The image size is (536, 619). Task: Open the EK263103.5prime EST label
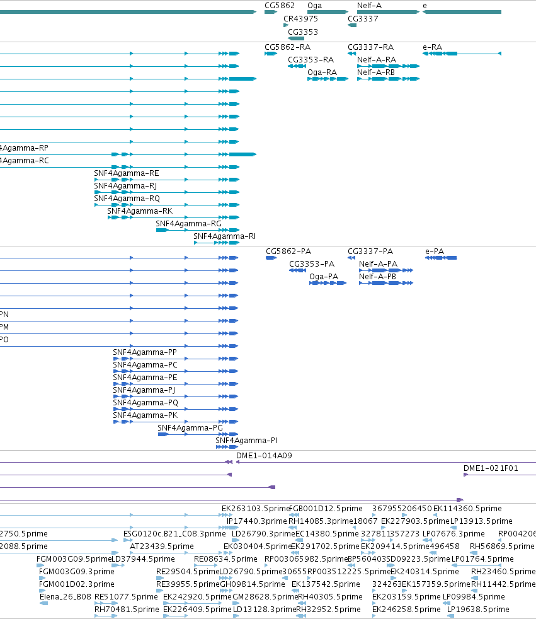255,509
